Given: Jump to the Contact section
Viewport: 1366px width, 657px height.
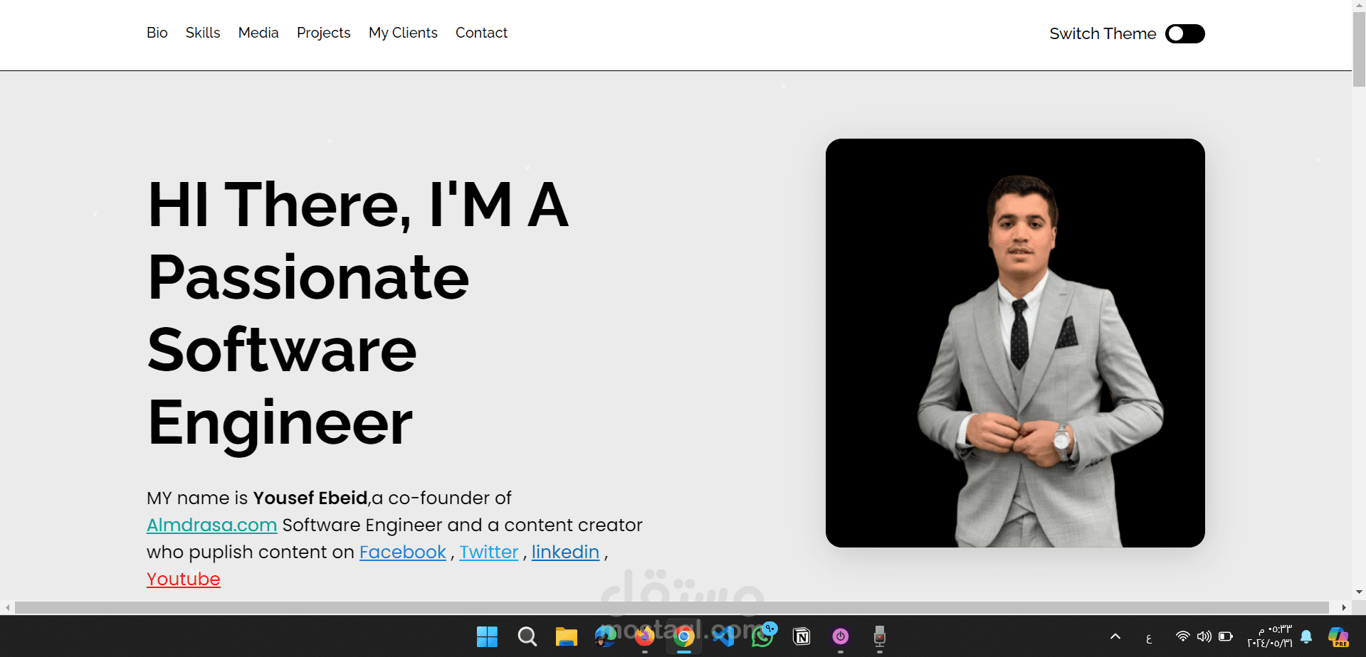Looking at the screenshot, I should (x=481, y=33).
